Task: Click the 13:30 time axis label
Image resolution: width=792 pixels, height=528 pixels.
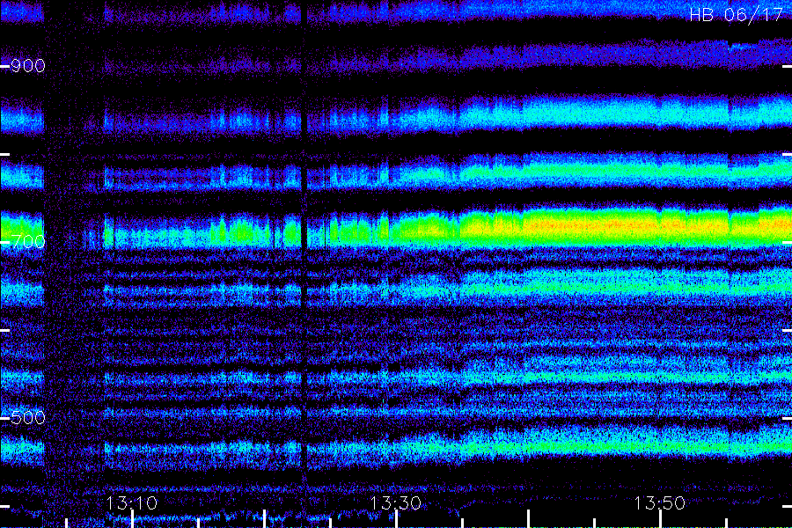Action: [x=395, y=503]
